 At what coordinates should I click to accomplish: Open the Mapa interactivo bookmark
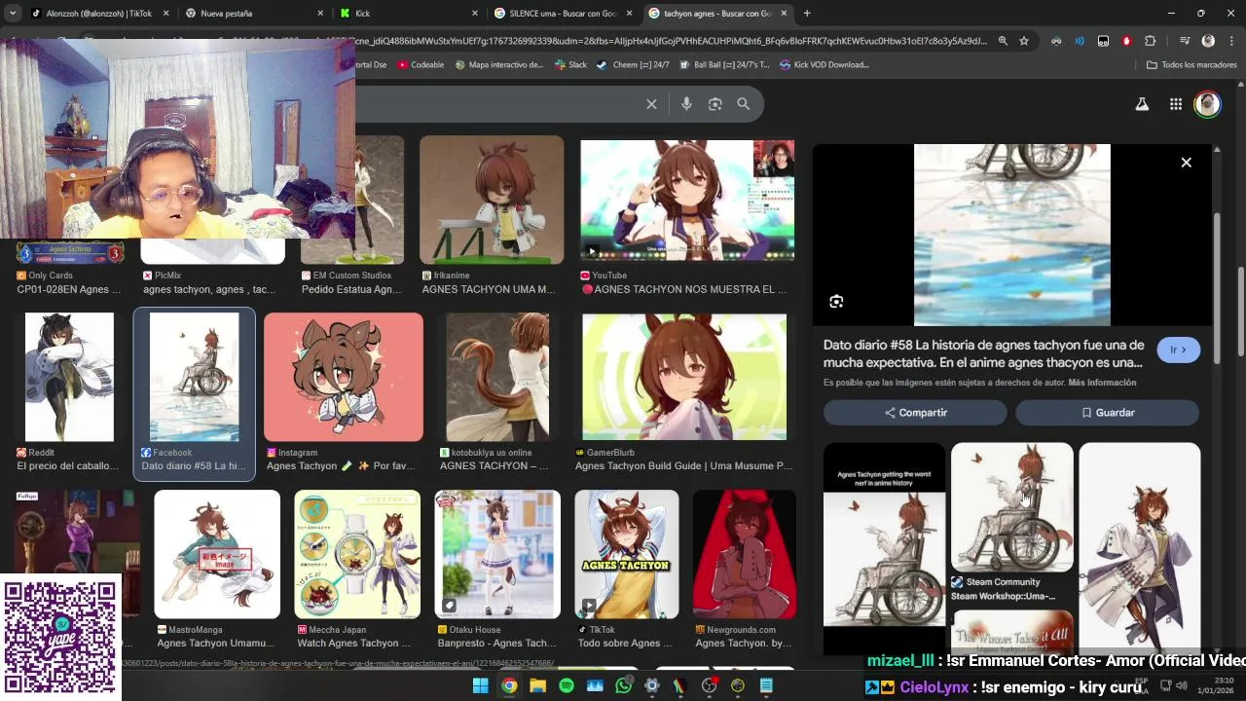pos(498,65)
